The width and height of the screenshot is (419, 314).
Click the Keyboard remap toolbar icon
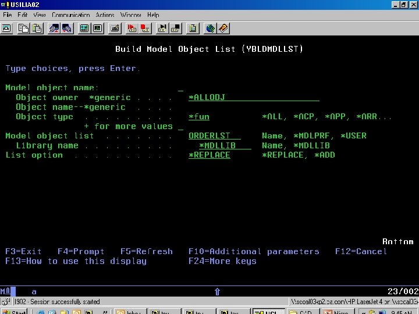pyautogui.click(x=115, y=28)
